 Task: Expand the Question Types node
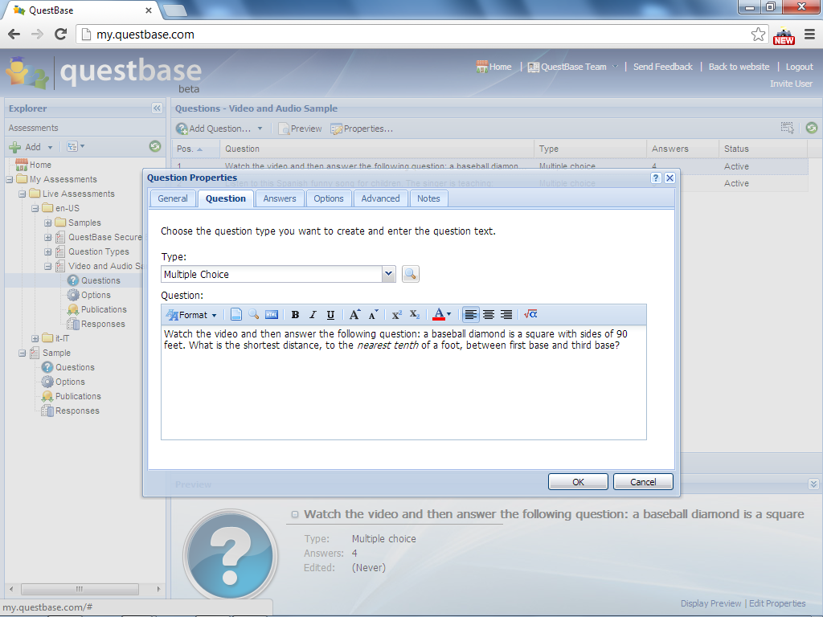(x=47, y=251)
